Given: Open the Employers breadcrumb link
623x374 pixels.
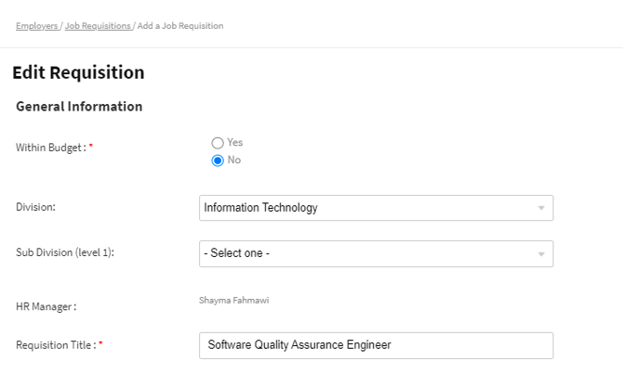Looking at the screenshot, I should (x=36, y=26).
